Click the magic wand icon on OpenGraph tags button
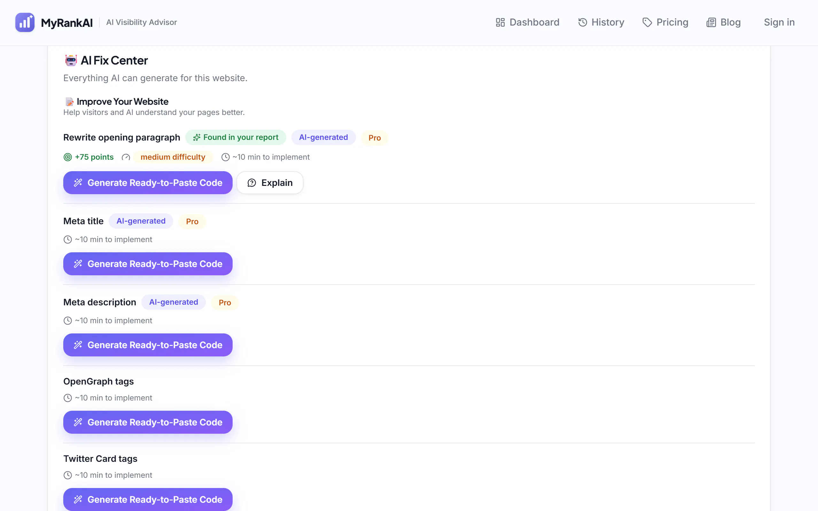The height and width of the screenshot is (511, 818). pos(78,423)
